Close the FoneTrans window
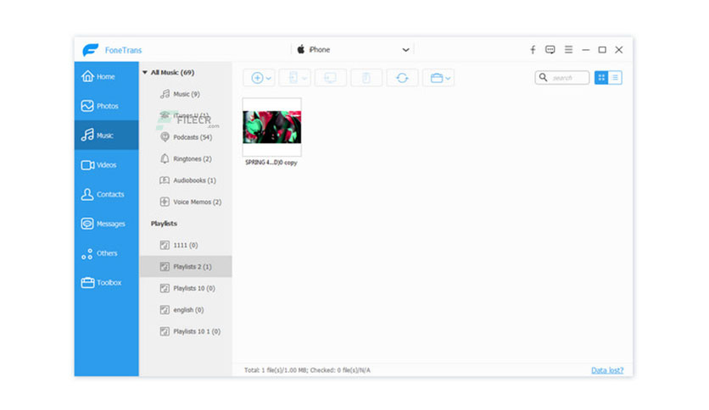Viewport: 709px width, 410px height. [619, 50]
